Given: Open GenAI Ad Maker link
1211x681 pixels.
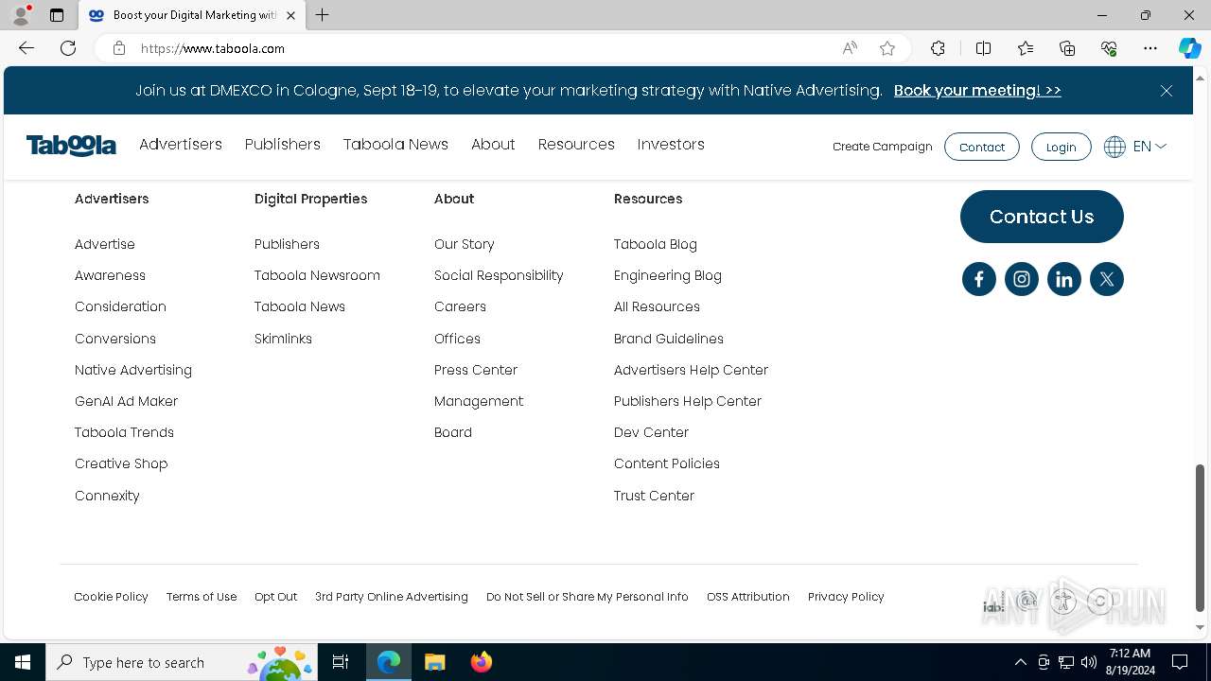Looking at the screenshot, I should click(x=126, y=401).
